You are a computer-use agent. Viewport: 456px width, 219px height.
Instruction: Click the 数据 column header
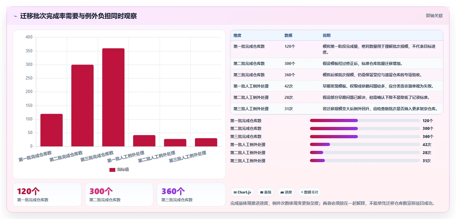tap(289, 36)
